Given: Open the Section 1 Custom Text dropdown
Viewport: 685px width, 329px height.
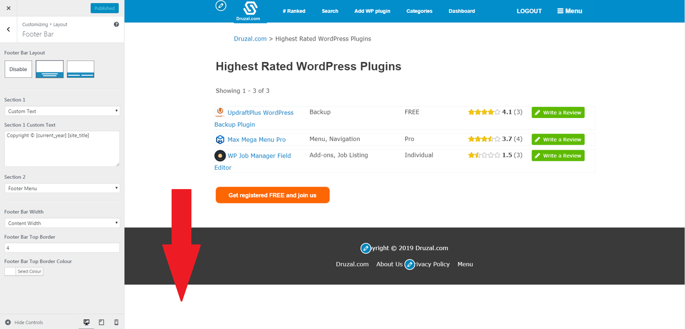Looking at the screenshot, I should click(x=62, y=111).
